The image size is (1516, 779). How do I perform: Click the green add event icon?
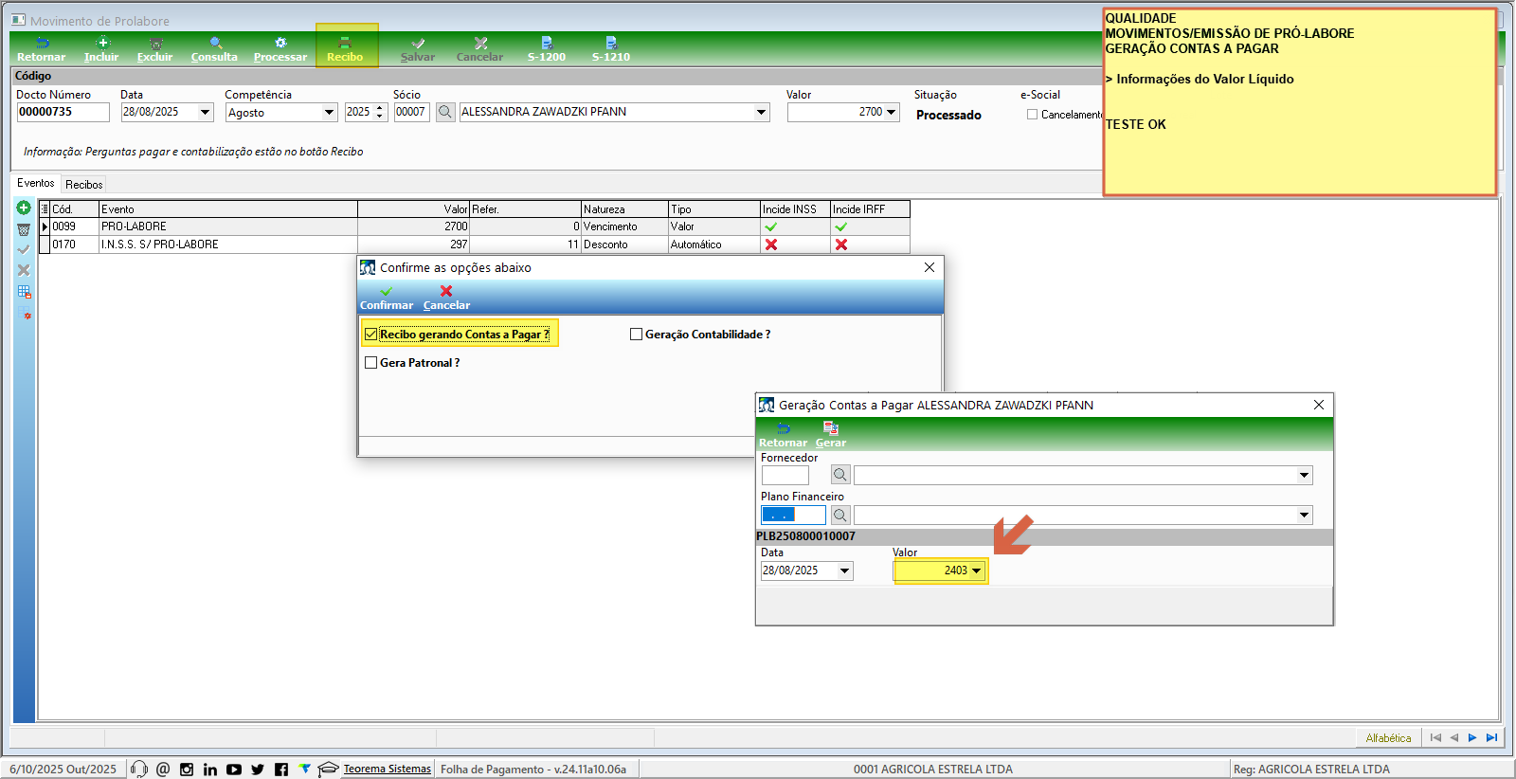(24, 208)
